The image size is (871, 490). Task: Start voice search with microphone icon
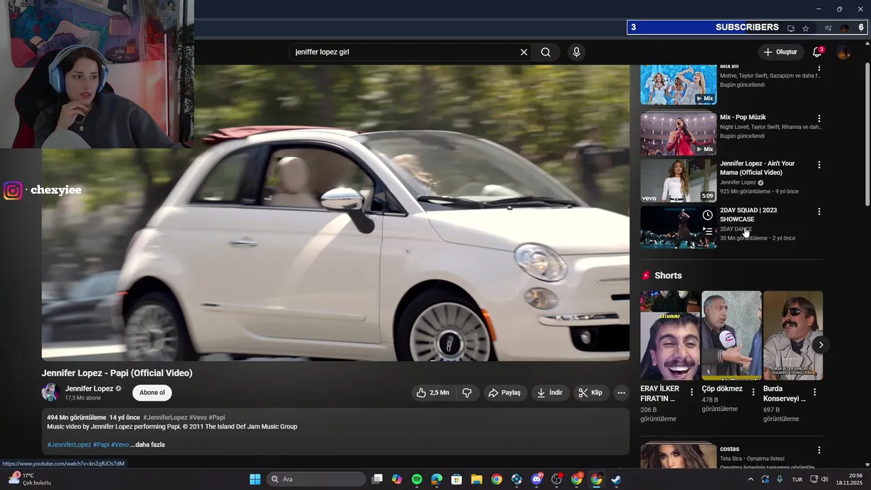click(x=576, y=52)
